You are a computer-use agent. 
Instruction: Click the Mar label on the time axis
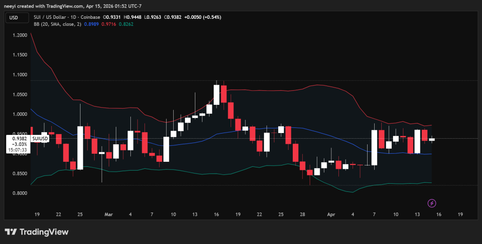(x=109, y=214)
